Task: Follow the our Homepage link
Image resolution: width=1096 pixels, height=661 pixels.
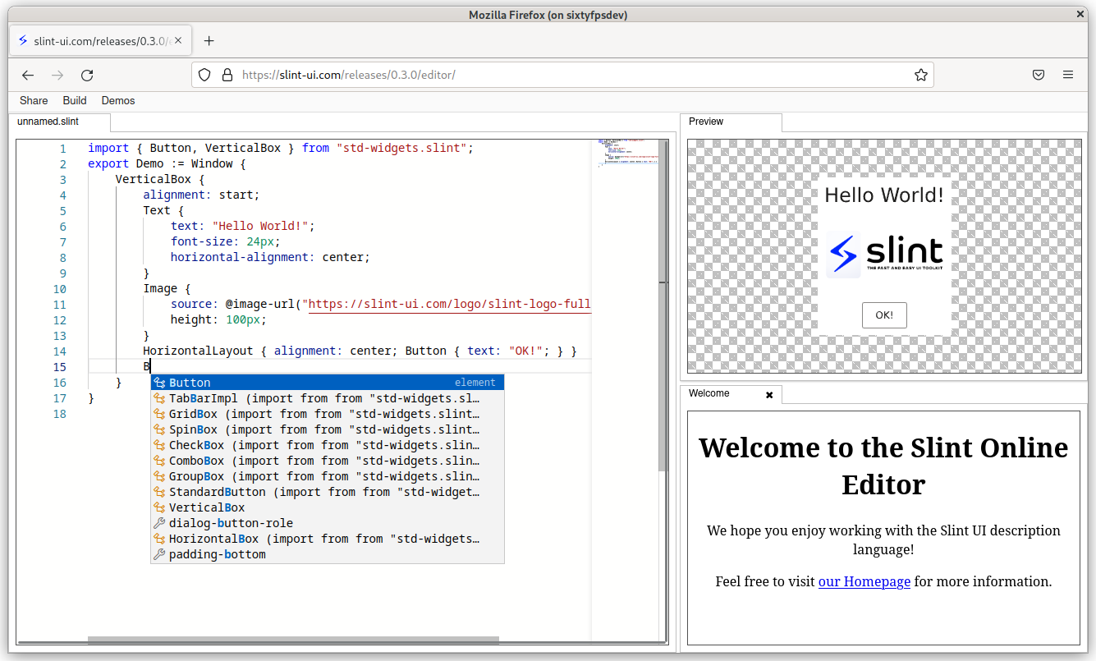Action: tap(864, 581)
